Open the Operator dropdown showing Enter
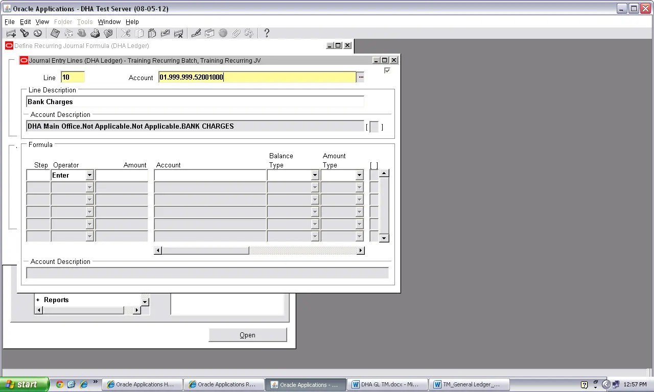Image resolution: width=654 pixels, height=392 pixels. [x=89, y=175]
